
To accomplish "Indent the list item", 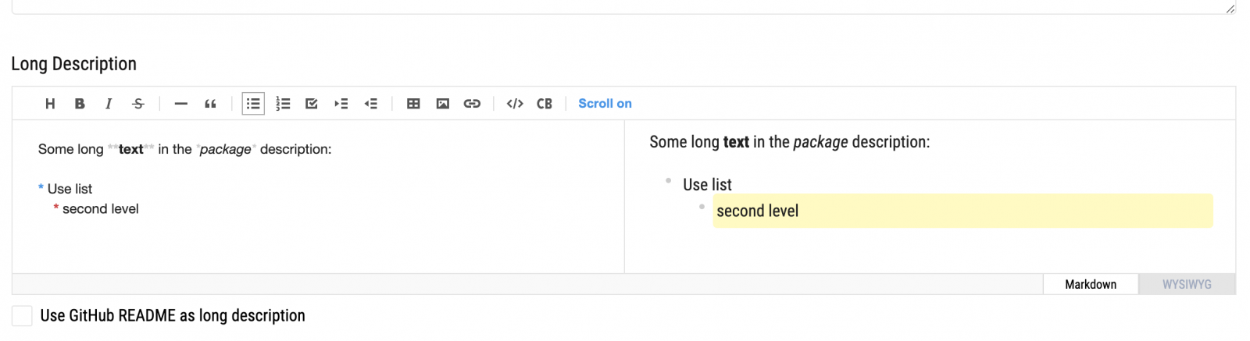I will click(x=341, y=104).
